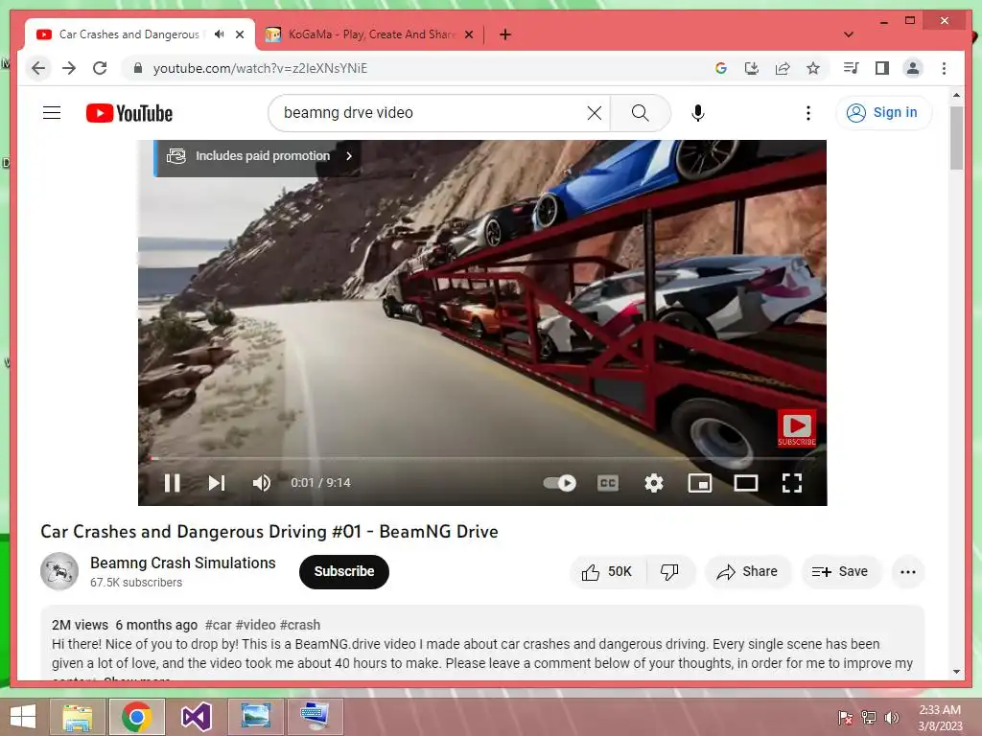Screen dimensions: 982x736
Task: Start voice search with microphone
Action: (x=698, y=113)
